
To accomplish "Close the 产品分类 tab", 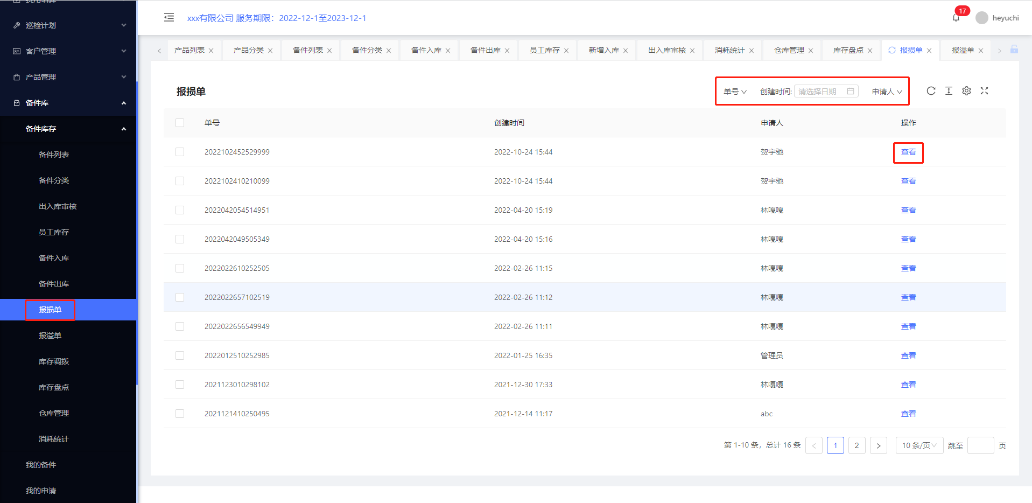I will pyautogui.click(x=270, y=51).
